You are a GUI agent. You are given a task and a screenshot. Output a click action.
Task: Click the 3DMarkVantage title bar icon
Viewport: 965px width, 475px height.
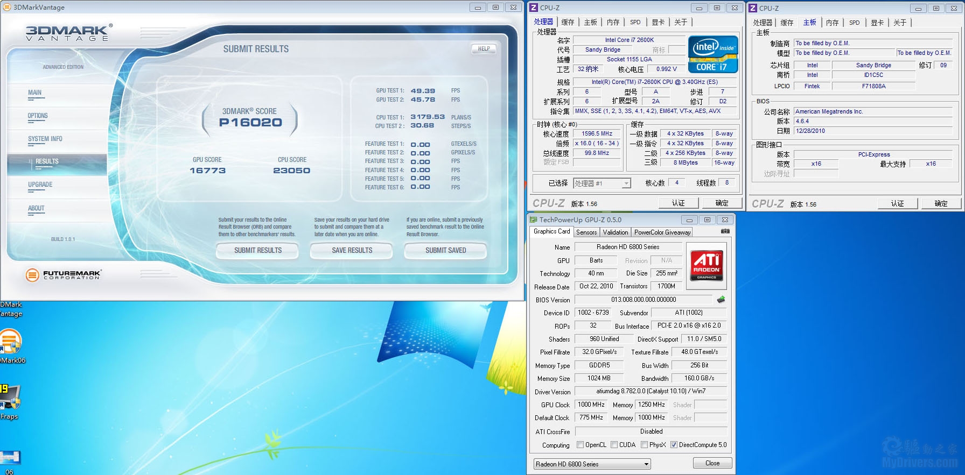[x=7, y=7]
